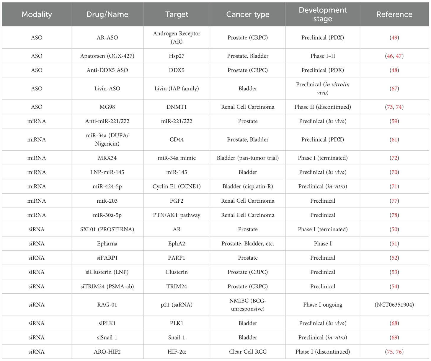Open reference 72 for MRX34

394,158
